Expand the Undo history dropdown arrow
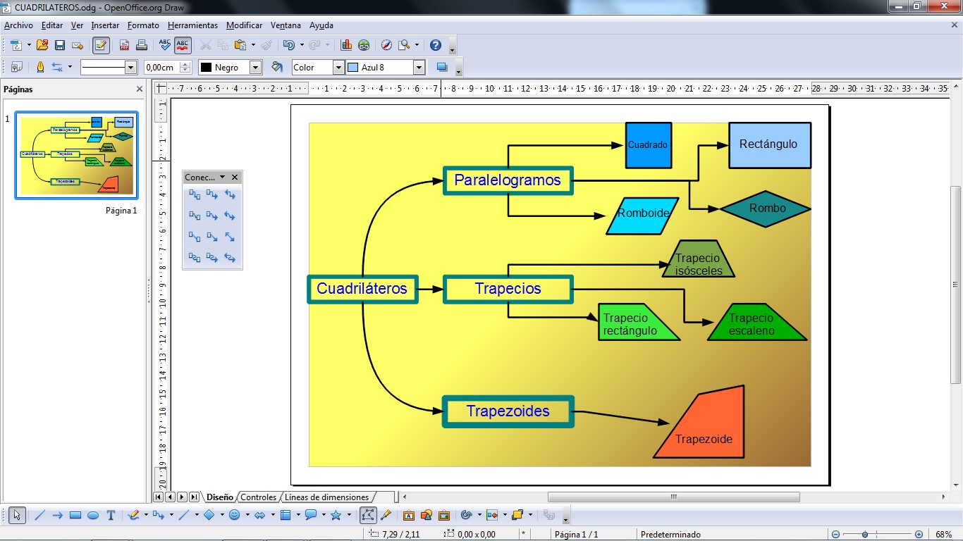The image size is (963, 541). coord(302,45)
